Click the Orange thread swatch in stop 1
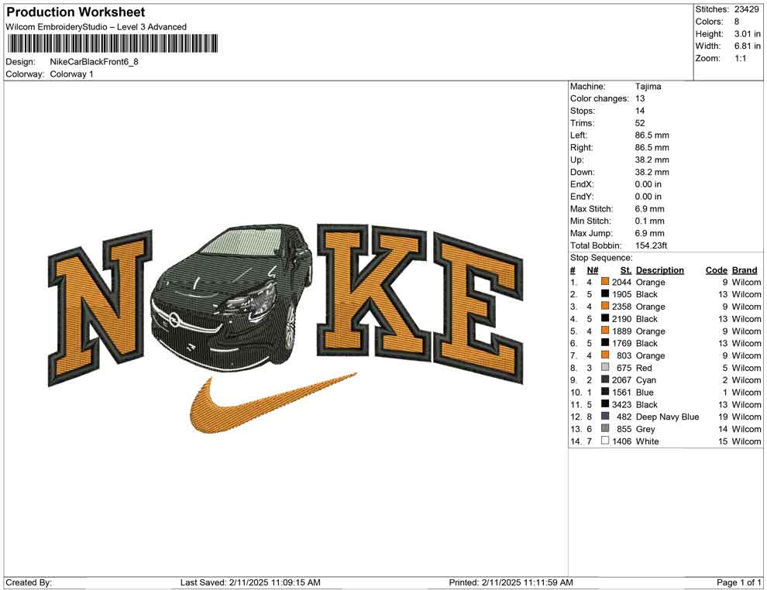Viewport: 767px width, 590px height. (605, 282)
